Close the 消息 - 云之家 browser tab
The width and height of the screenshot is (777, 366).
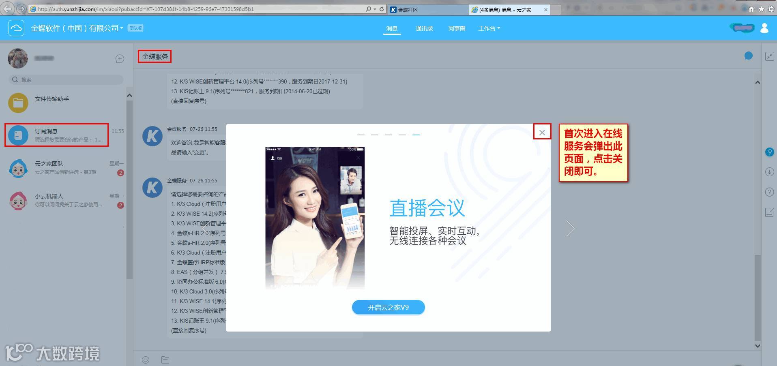(x=545, y=10)
